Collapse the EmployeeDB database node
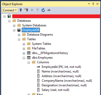101x95 pixels. tap(14, 30)
